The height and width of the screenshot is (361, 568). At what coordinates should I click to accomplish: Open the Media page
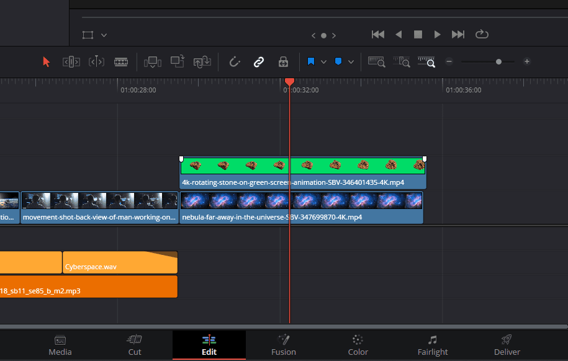(60, 345)
